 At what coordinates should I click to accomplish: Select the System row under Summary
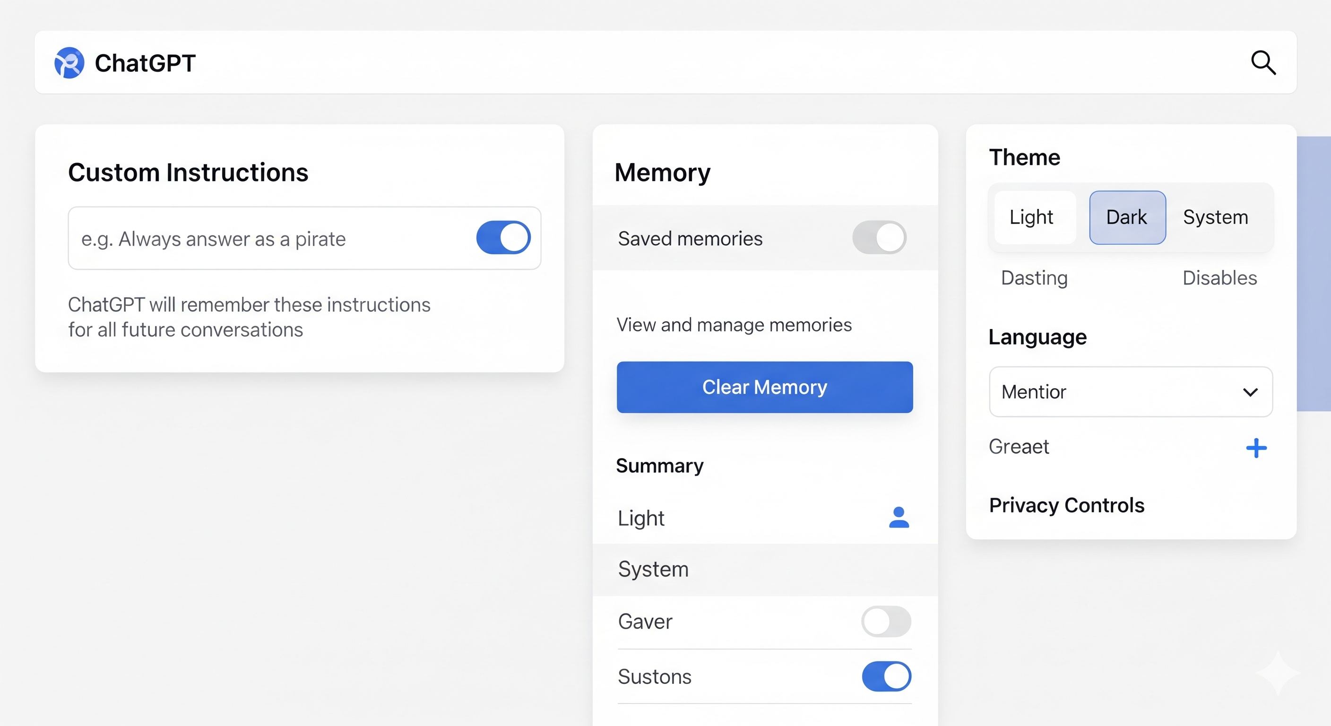coord(764,570)
